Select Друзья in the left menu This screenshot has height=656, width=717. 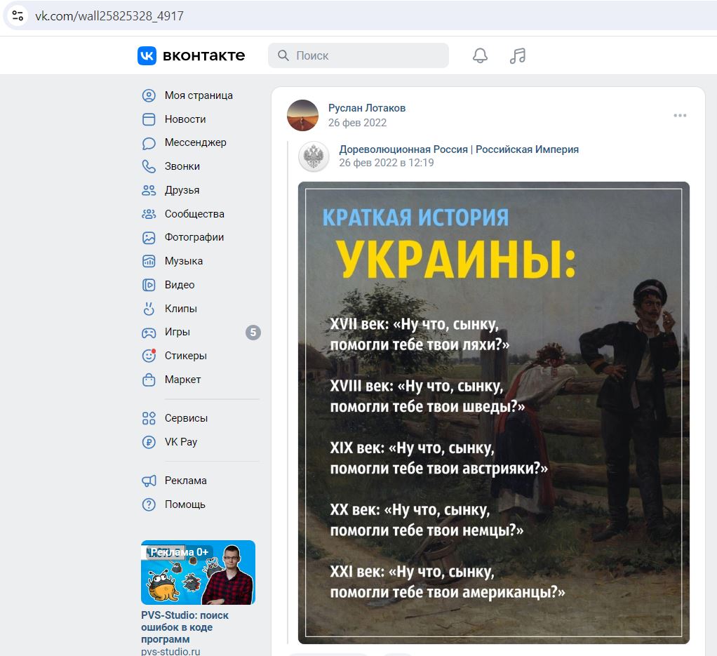(x=182, y=190)
